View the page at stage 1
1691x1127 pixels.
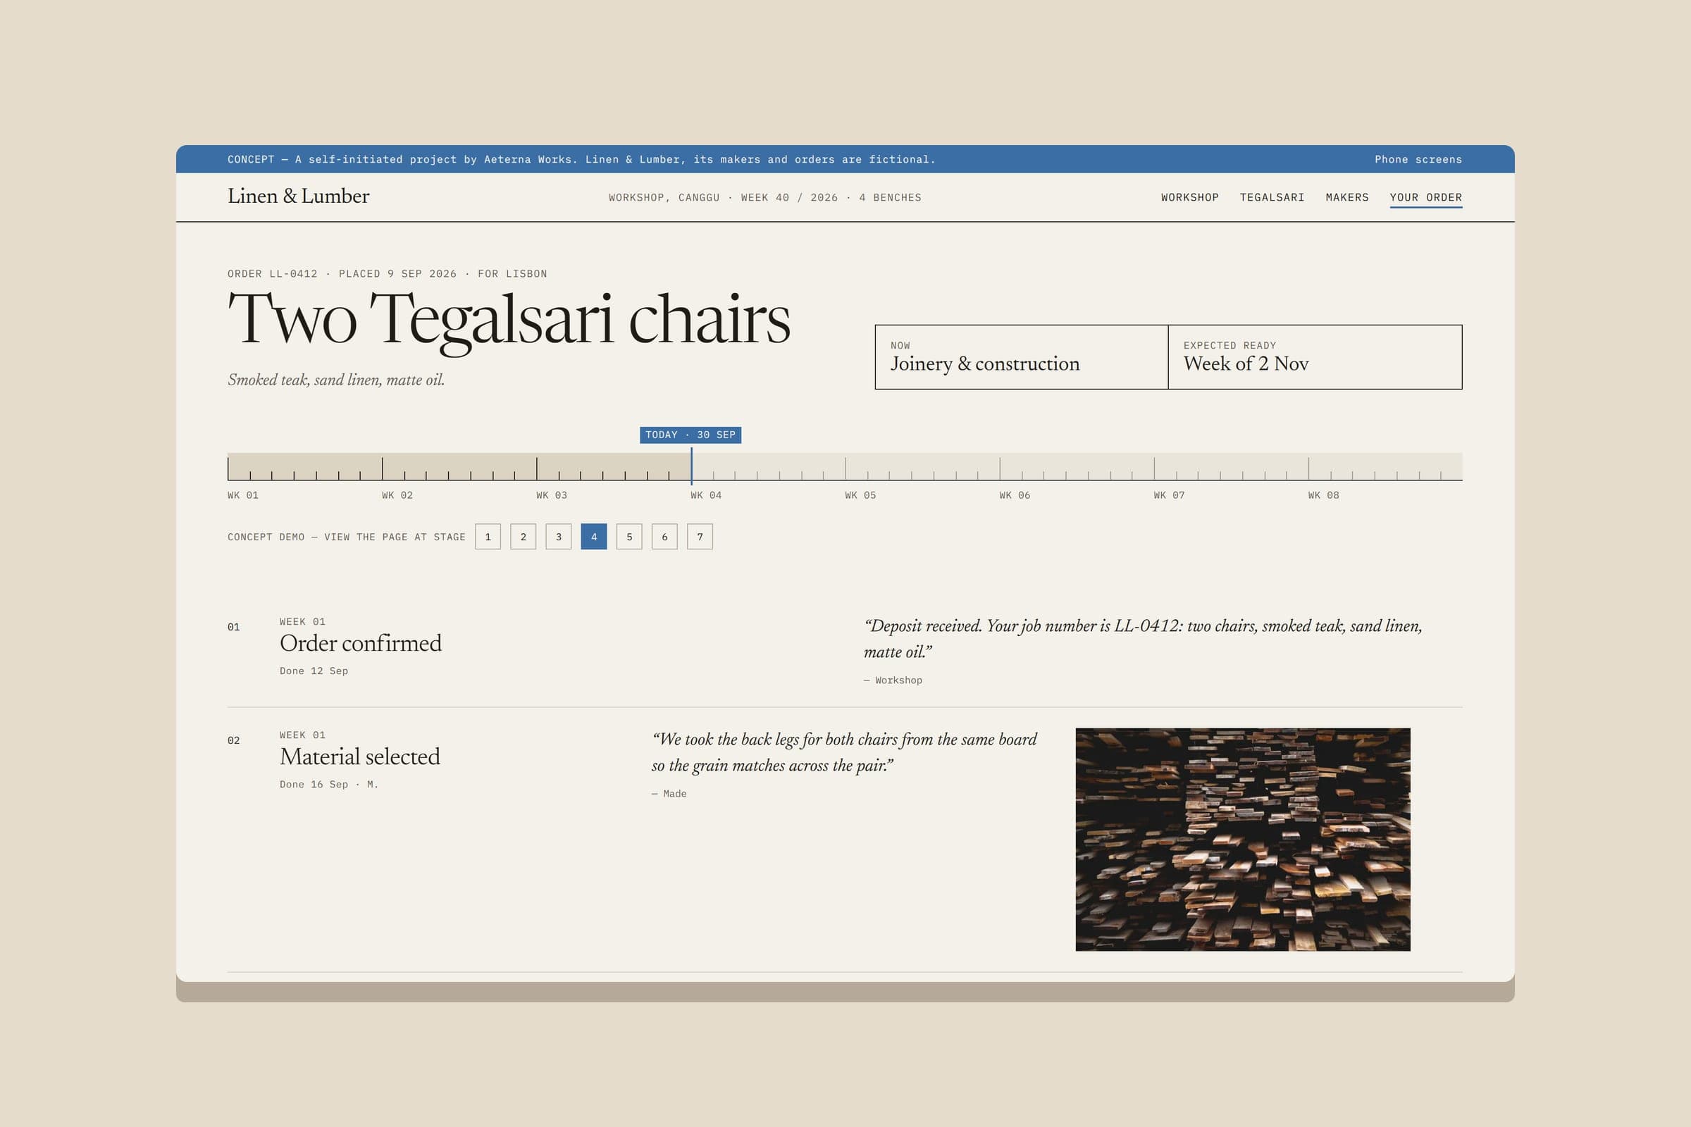pos(488,537)
